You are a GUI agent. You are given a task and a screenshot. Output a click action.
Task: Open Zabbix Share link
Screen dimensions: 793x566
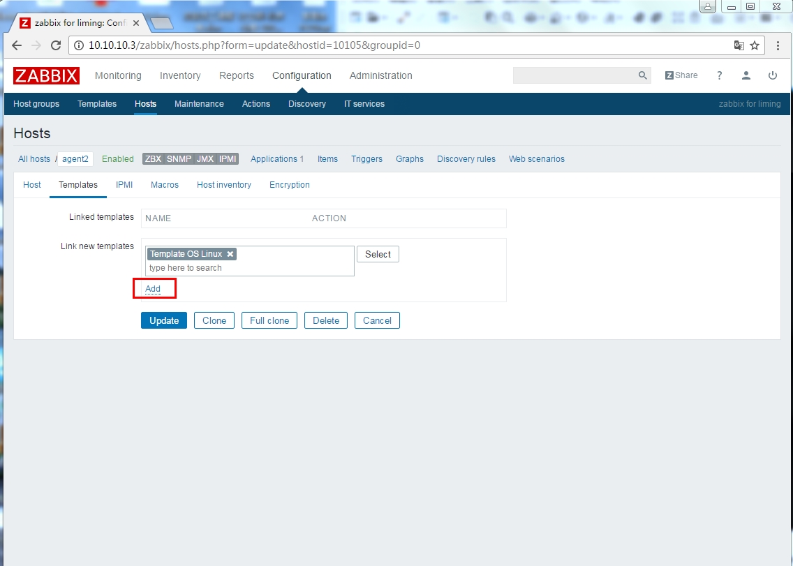[x=681, y=75]
